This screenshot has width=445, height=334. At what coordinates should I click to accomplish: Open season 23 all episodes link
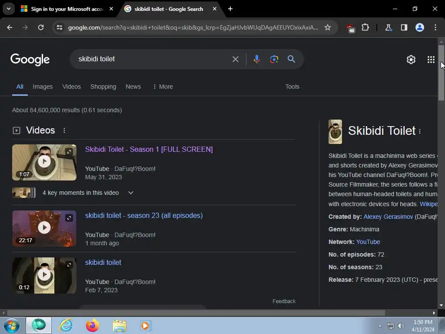point(144,216)
